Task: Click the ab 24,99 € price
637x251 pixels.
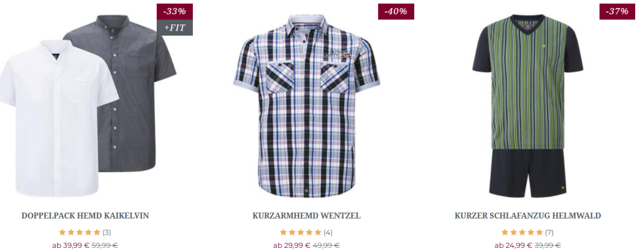Action: (513, 245)
